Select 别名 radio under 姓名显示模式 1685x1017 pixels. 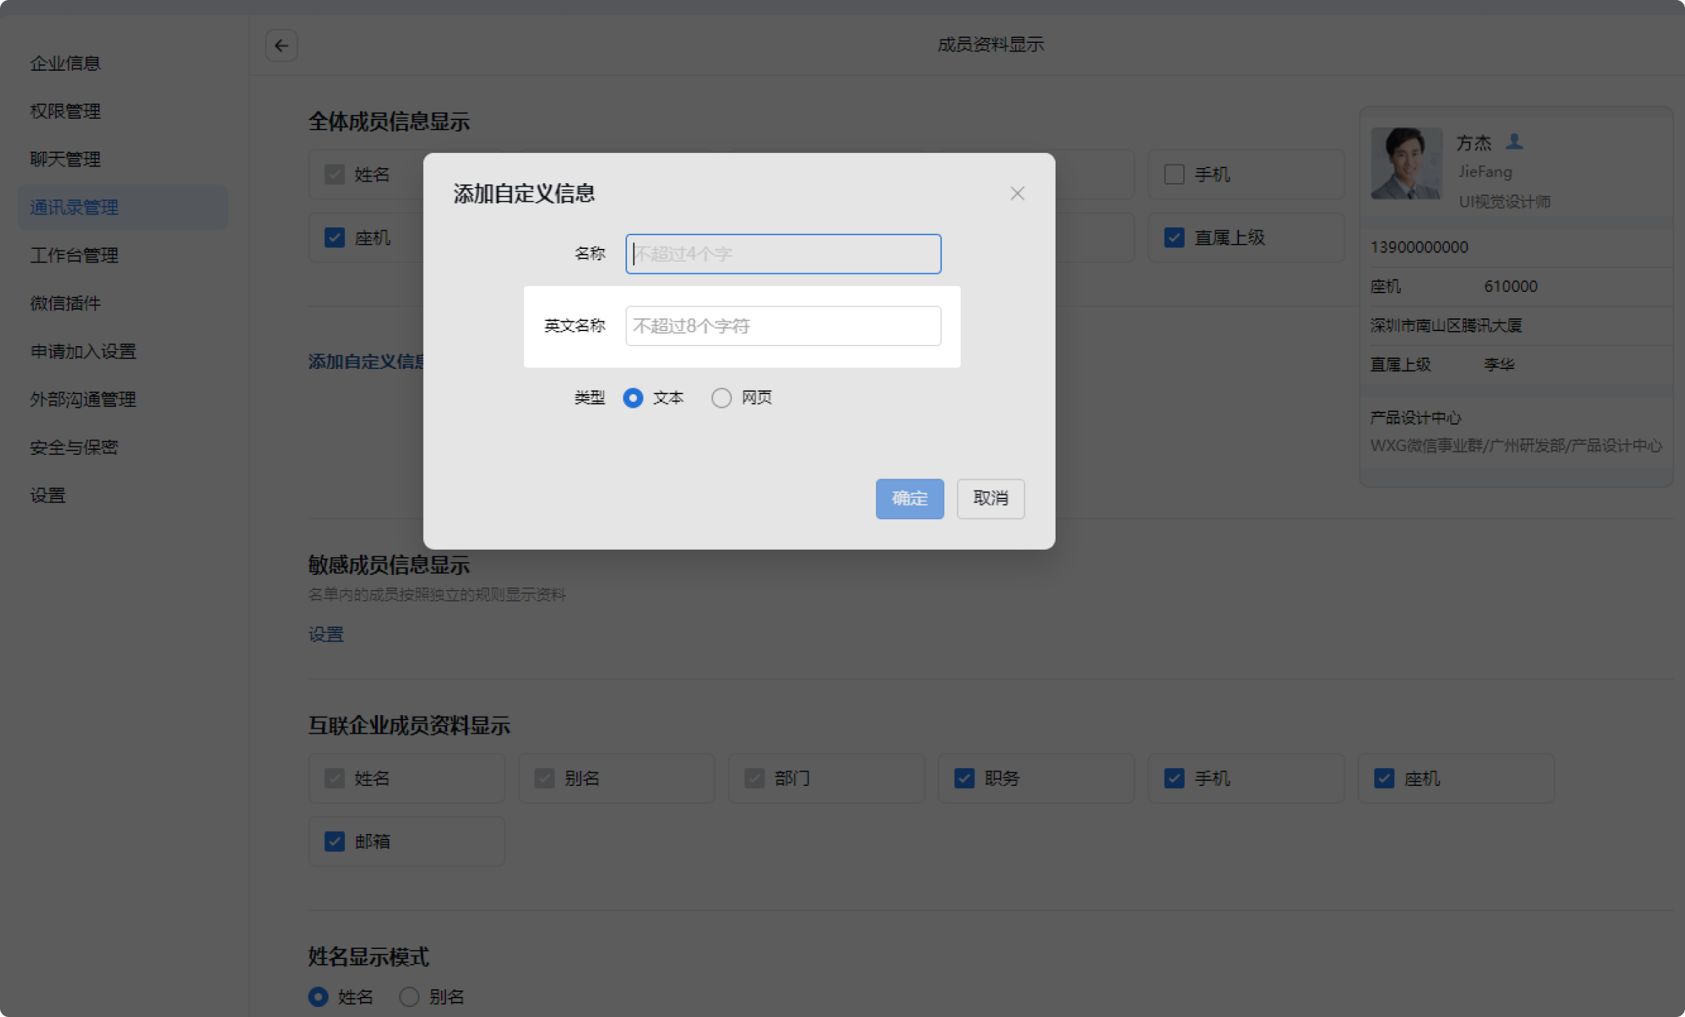[409, 996]
